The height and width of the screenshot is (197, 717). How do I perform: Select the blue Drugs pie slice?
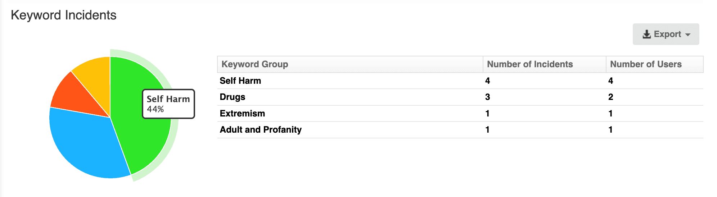click(x=86, y=144)
